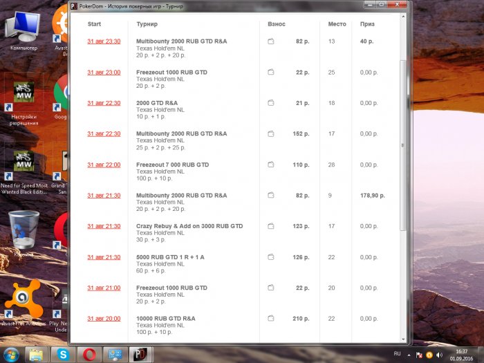
Task: Click the Взнос column header
Action: [277, 24]
